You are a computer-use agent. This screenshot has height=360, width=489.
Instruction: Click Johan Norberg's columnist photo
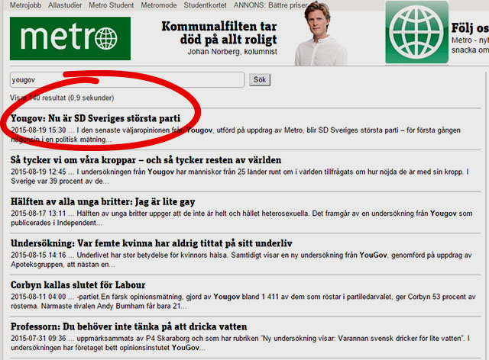point(322,37)
